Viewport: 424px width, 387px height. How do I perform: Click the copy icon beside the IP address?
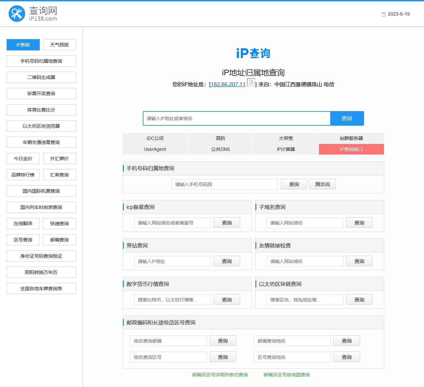(x=251, y=82)
